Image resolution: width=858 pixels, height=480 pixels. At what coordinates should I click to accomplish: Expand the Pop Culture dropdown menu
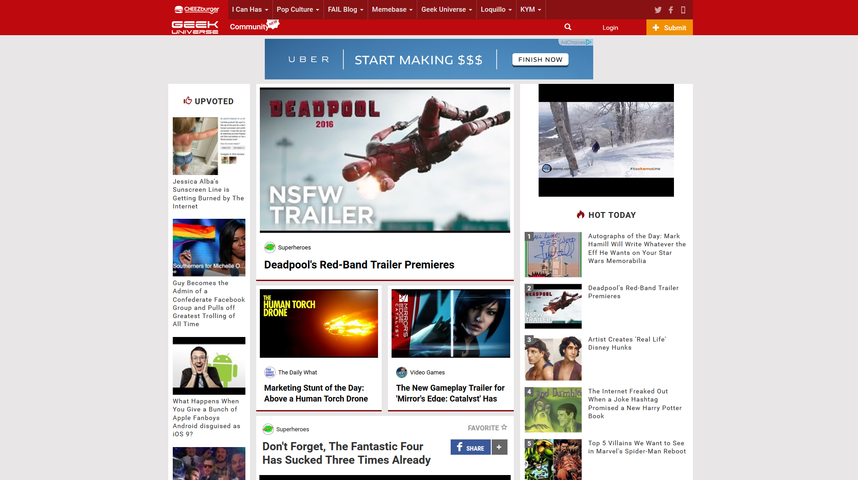tap(298, 9)
